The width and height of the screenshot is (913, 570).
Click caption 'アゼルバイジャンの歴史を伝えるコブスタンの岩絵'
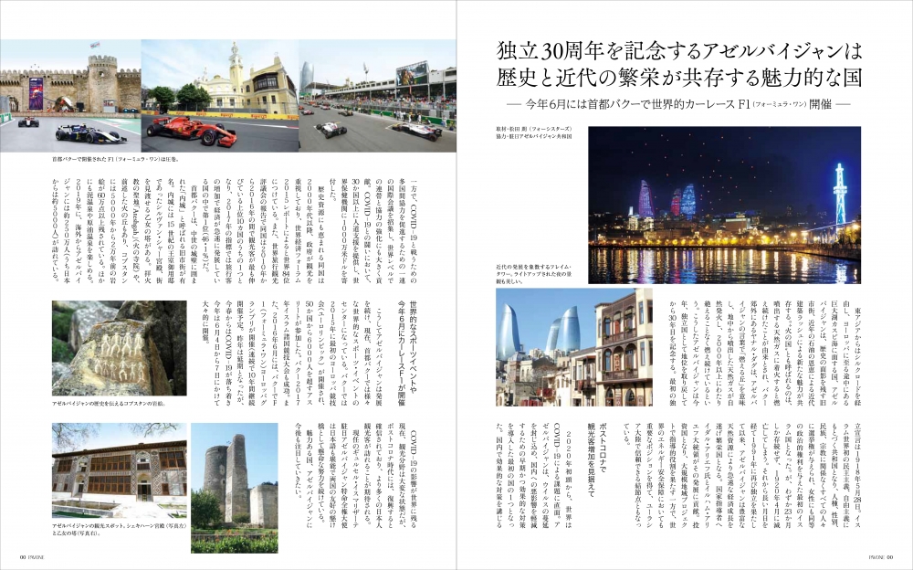point(109,403)
